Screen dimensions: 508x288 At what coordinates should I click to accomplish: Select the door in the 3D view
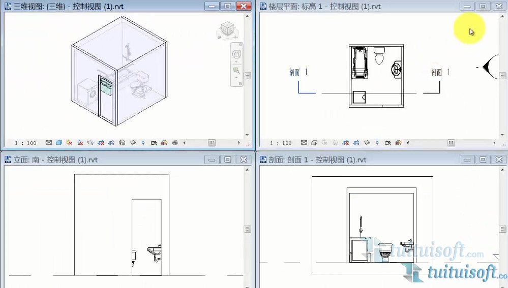pyautogui.click(x=106, y=99)
